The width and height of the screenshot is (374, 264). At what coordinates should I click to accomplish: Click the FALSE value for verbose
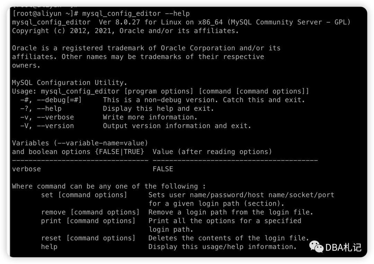coord(163,169)
